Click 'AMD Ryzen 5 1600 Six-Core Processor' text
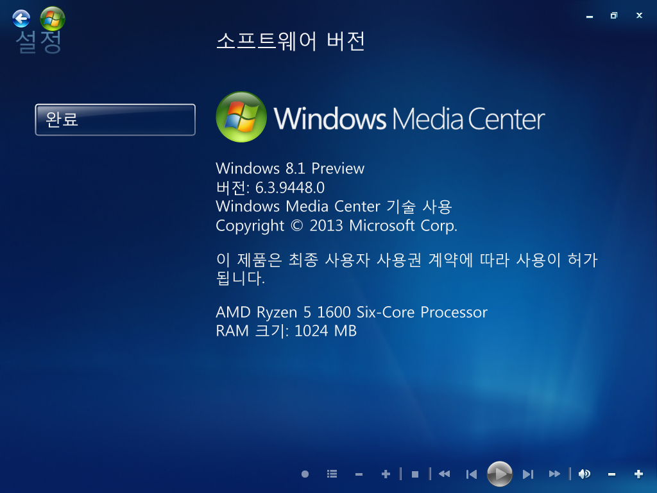This screenshot has height=493, width=657. click(352, 313)
